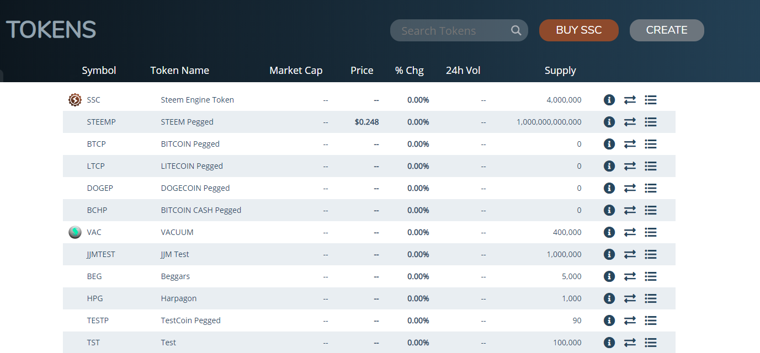Open info icon for TESTP
Viewport: 760px width, 353px height.
609,320
